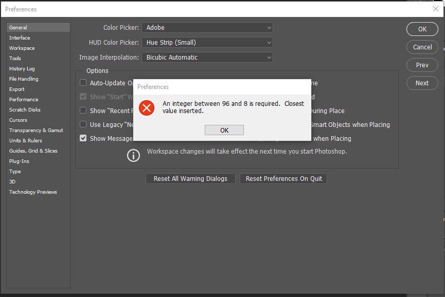Confirm preferences with the rounded OK button

click(x=422, y=29)
